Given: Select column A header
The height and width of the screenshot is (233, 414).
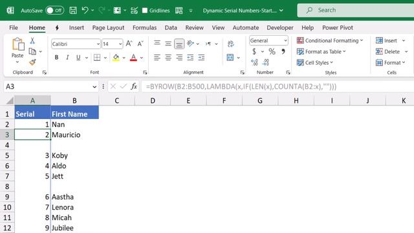Looking at the screenshot, I should click(x=32, y=100).
